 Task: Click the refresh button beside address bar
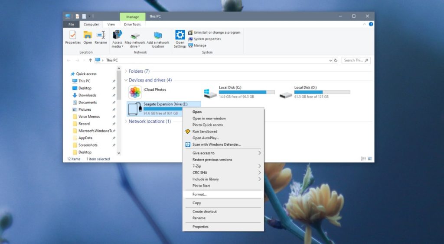(336, 61)
